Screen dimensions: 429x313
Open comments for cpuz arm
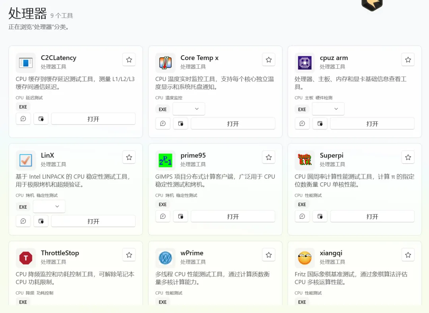click(302, 124)
